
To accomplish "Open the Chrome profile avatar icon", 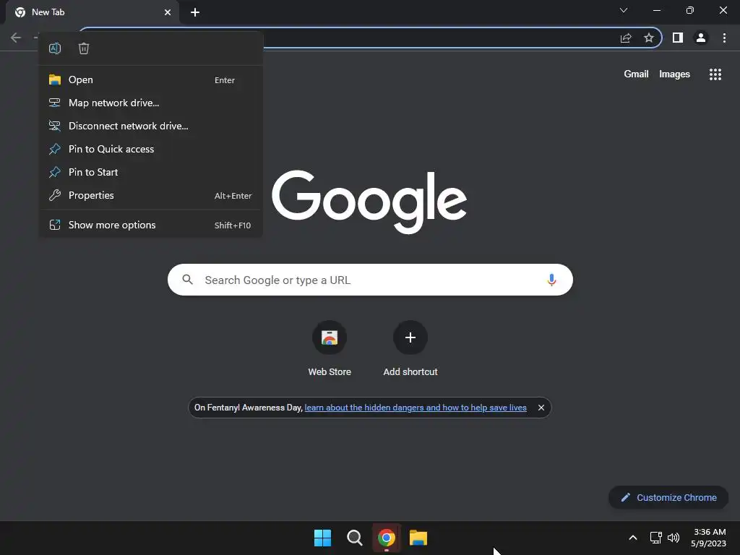I will click(x=701, y=38).
